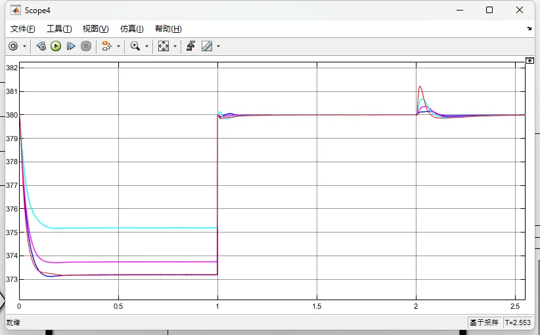The height and width of the screenshot is (335, 540).
Task: Open the 帮助(H) menu
Action: coord(168,29)
